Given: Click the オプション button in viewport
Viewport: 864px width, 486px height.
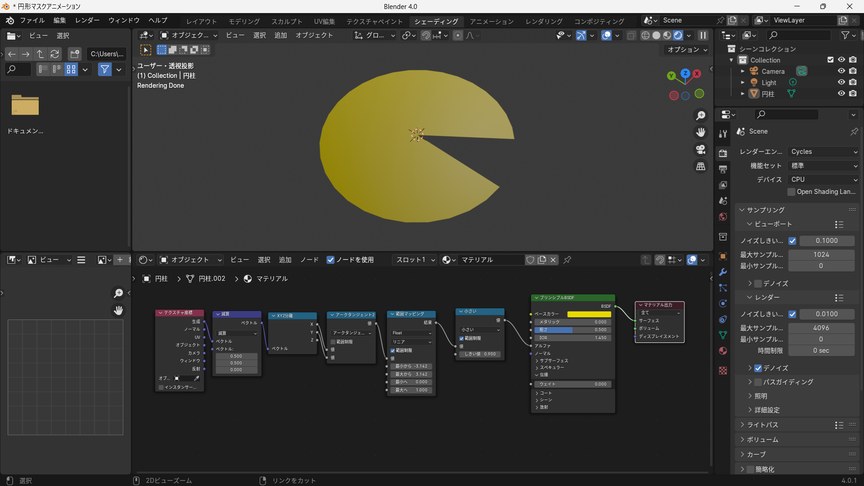Looking at the screenshot, I should [x=687, y=49].
